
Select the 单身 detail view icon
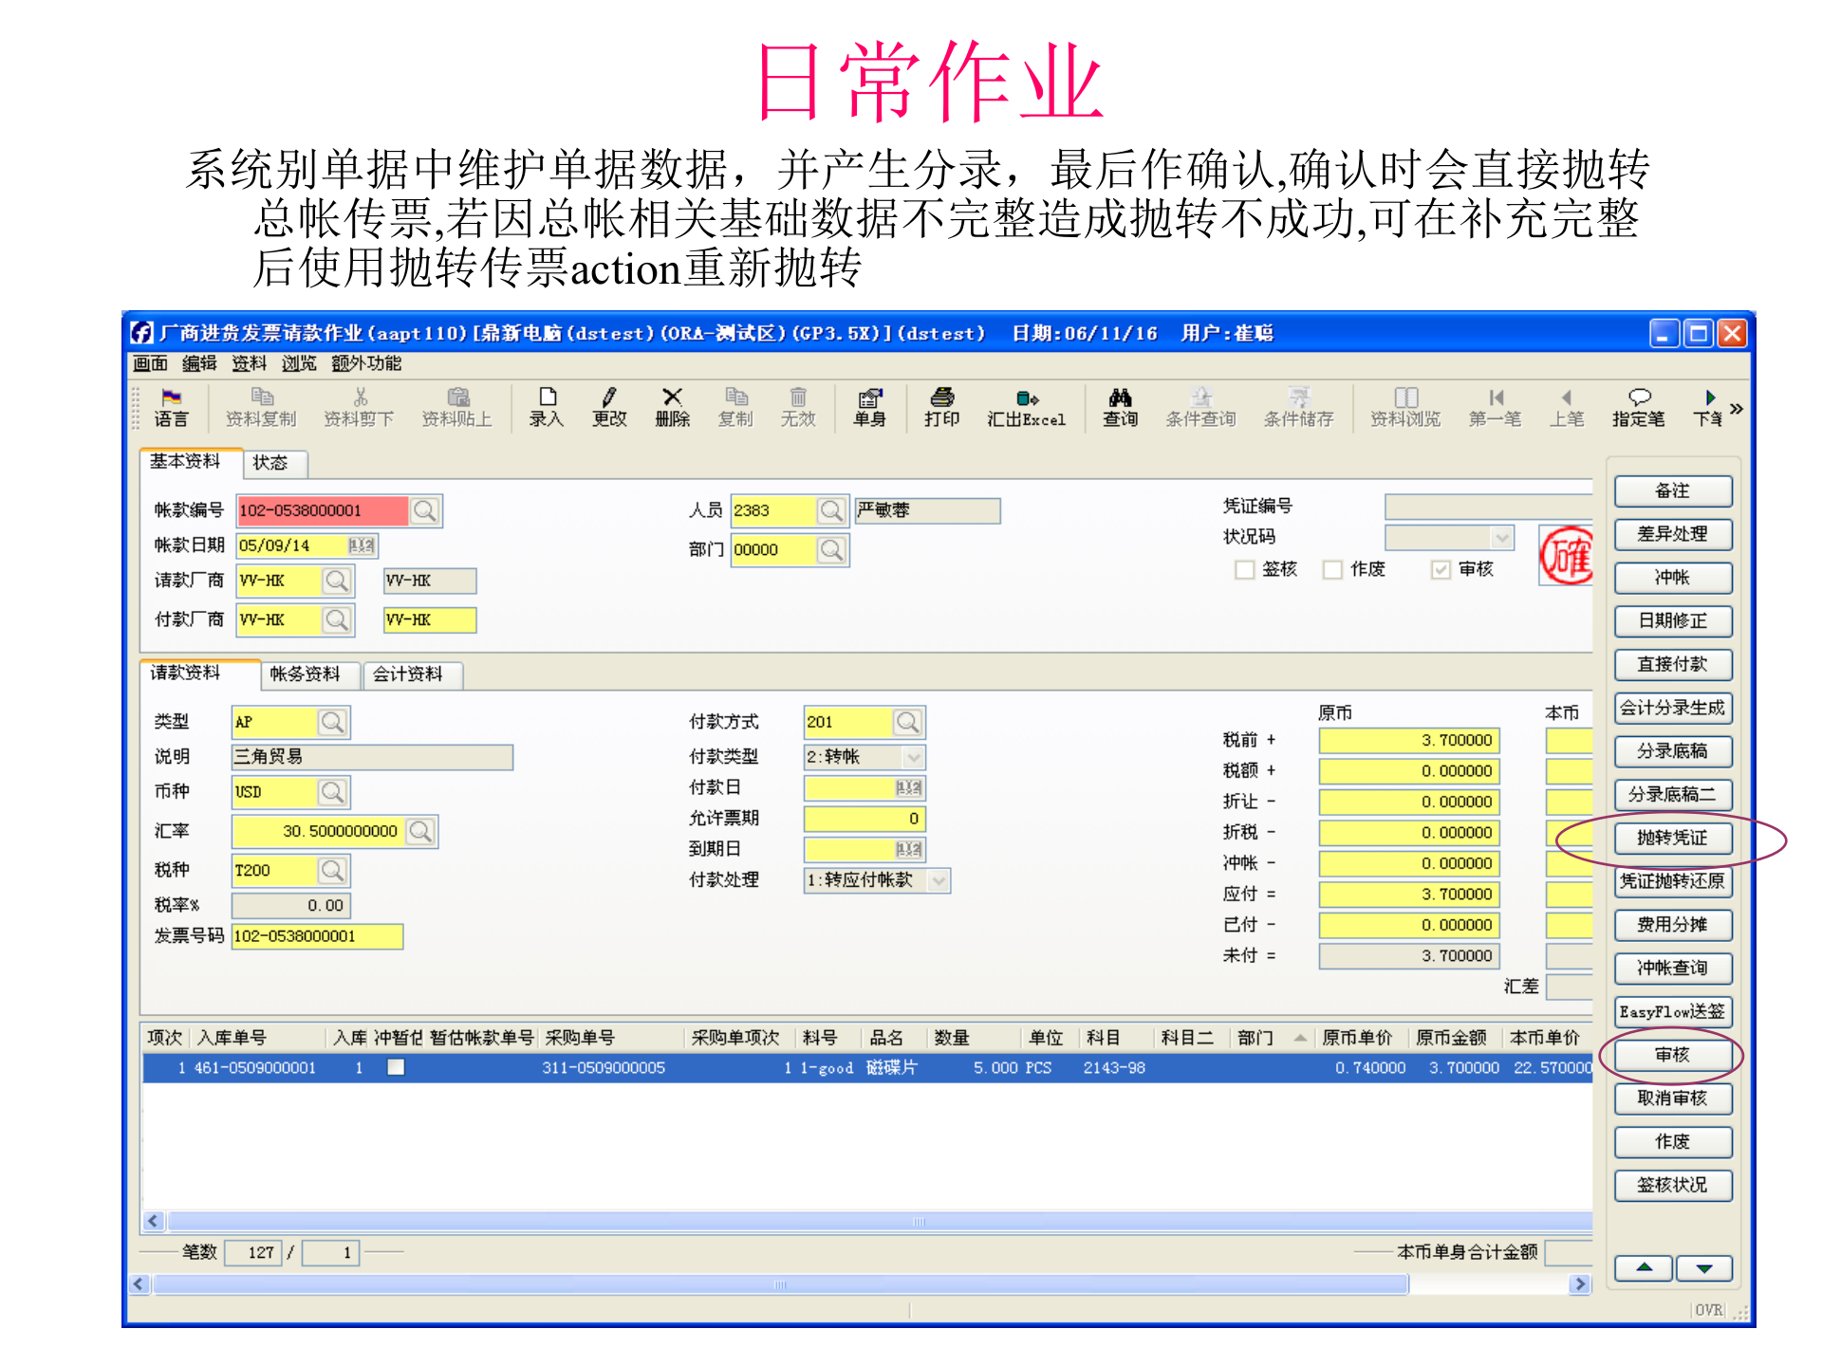click(x=868, y=406)
